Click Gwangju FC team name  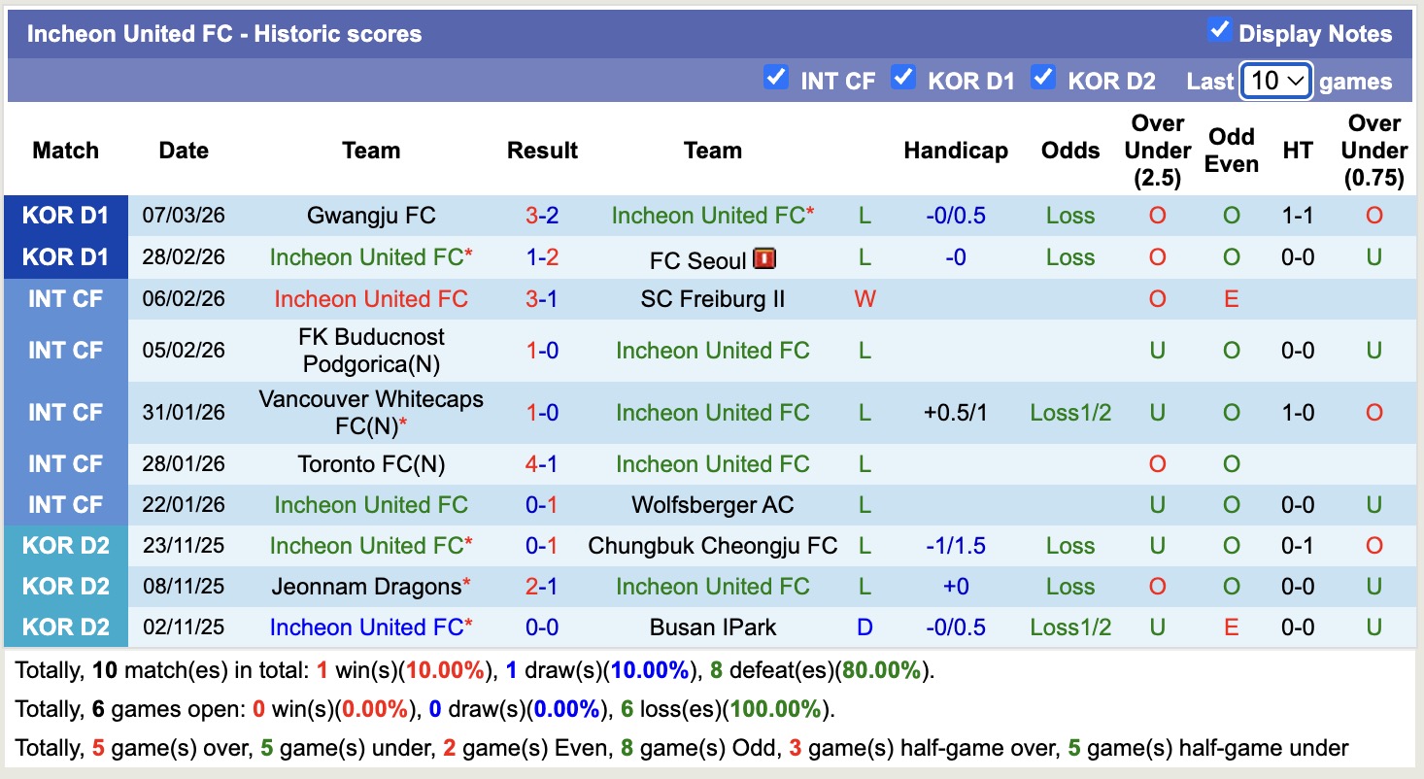370,216
